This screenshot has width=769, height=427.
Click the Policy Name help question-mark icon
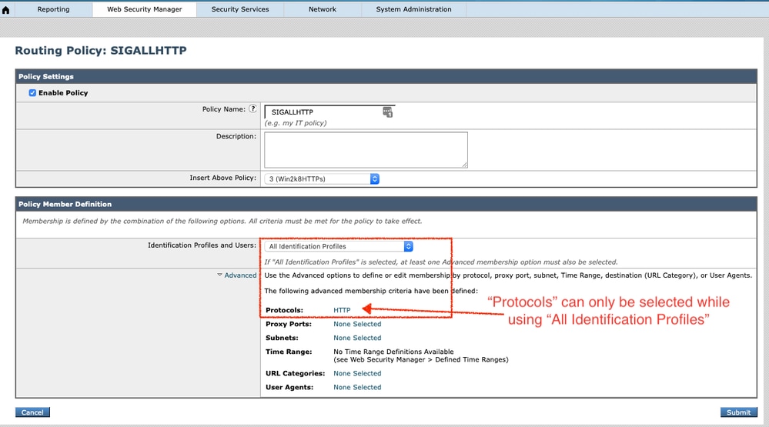252,108
